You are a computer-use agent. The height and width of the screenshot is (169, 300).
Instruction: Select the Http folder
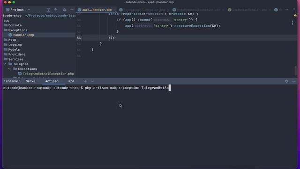[x=12, y=40]
